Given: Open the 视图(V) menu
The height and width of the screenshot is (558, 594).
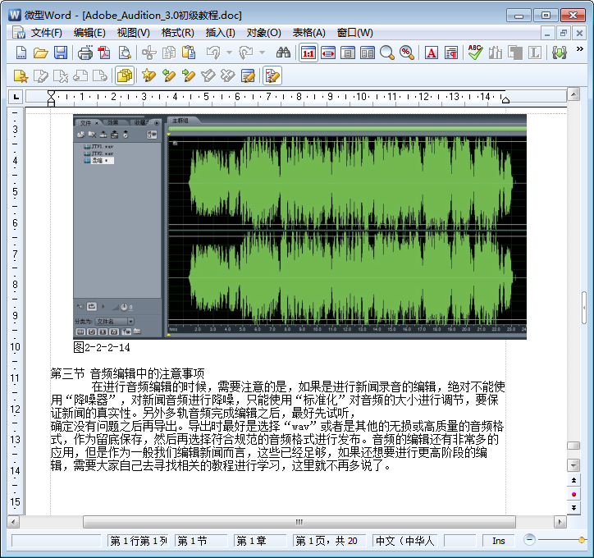Looking at the screenshot, I should [134, 33].
